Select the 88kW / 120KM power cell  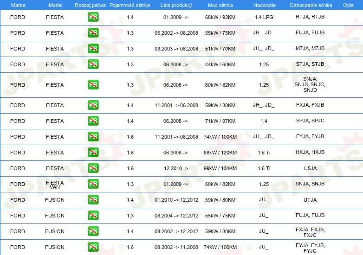click(220, 153)
